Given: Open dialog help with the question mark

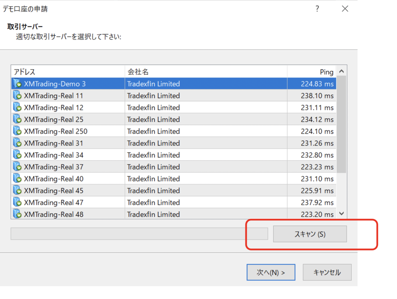Looking at the screenshot, I should tap(317, 9).
